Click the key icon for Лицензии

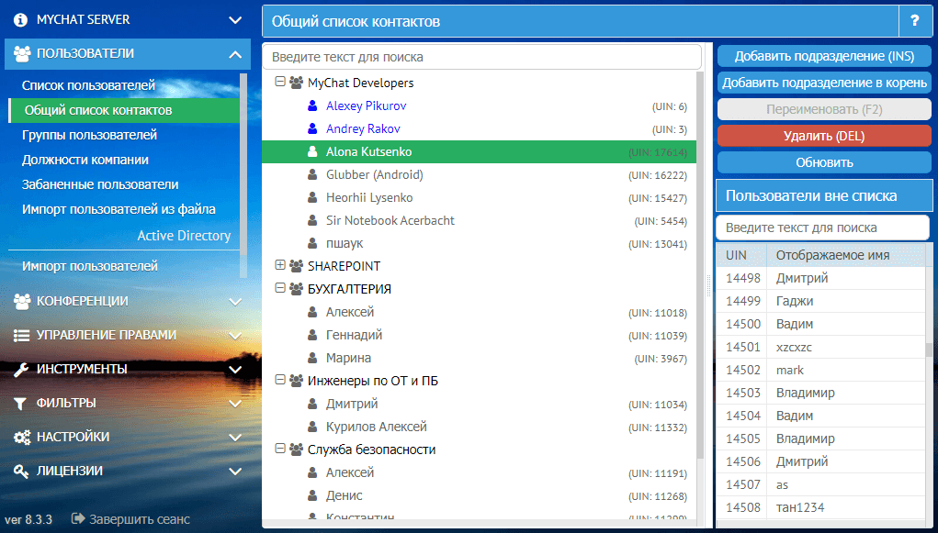coord(21,471)
